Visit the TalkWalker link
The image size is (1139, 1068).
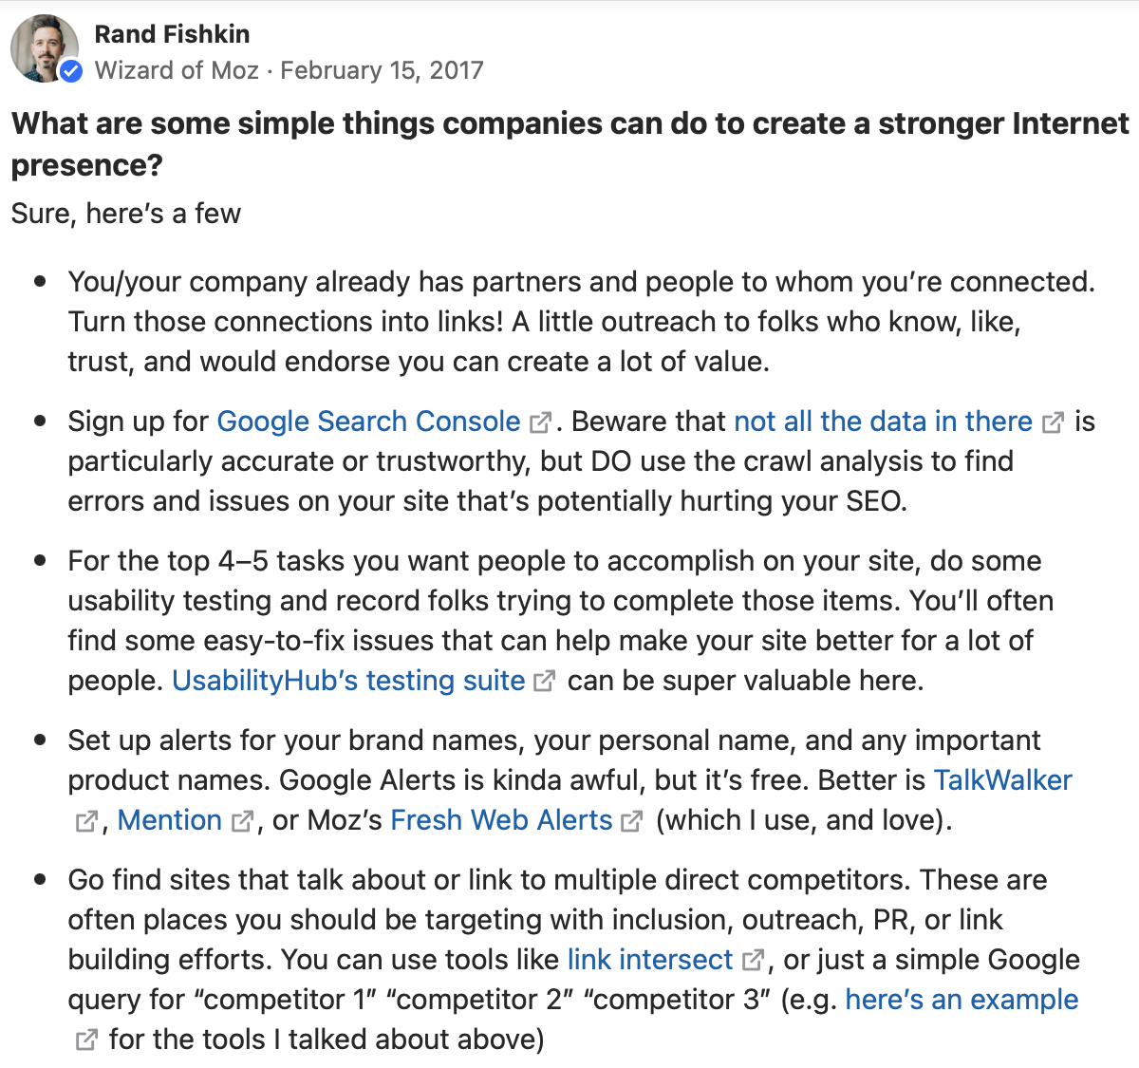(x=1002, y=780)
